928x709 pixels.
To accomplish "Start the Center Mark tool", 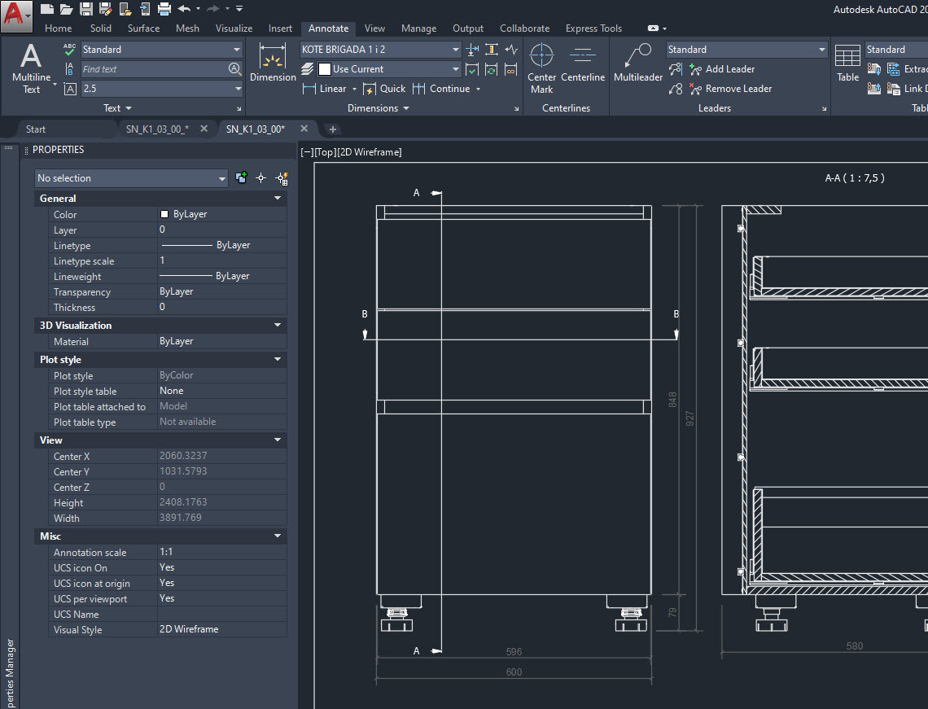I will [x=541, y=68].
